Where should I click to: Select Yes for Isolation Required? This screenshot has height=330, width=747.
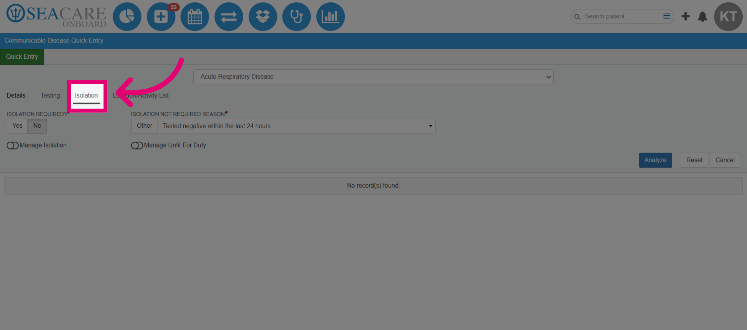pos(17,126)
